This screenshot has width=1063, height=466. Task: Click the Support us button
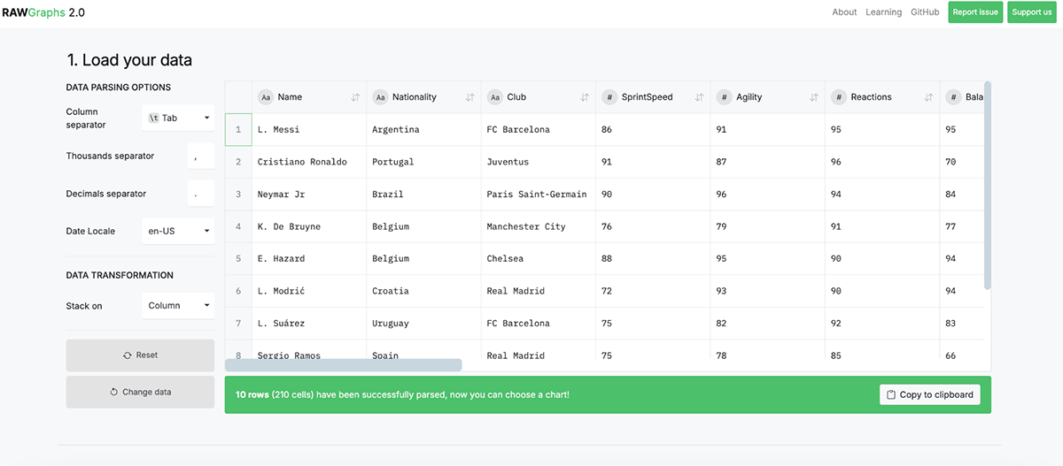pos(1031,12)
